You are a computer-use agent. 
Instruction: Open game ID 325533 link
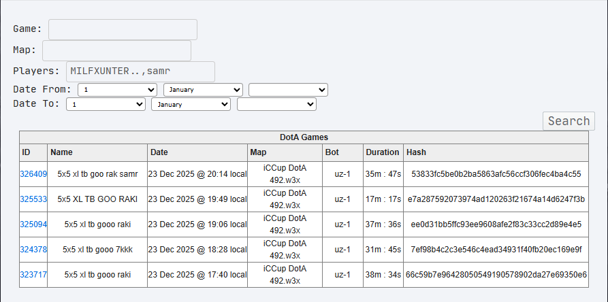(x=33, y=199)
